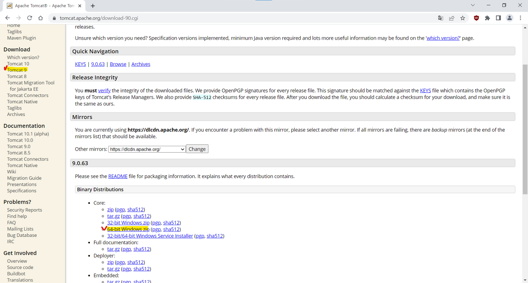Open Tomcat 9.0 documentation link
This screenshot has height=283, width=528.
[x=19, y=146]
